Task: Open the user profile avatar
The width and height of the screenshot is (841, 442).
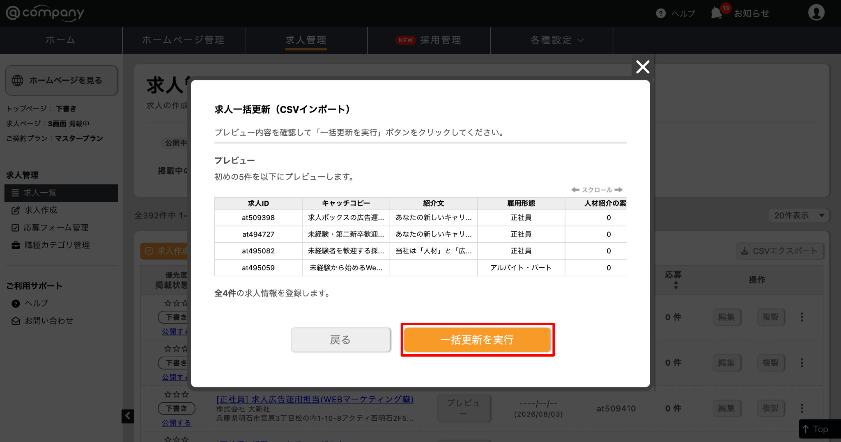Action: coord(816,13)
